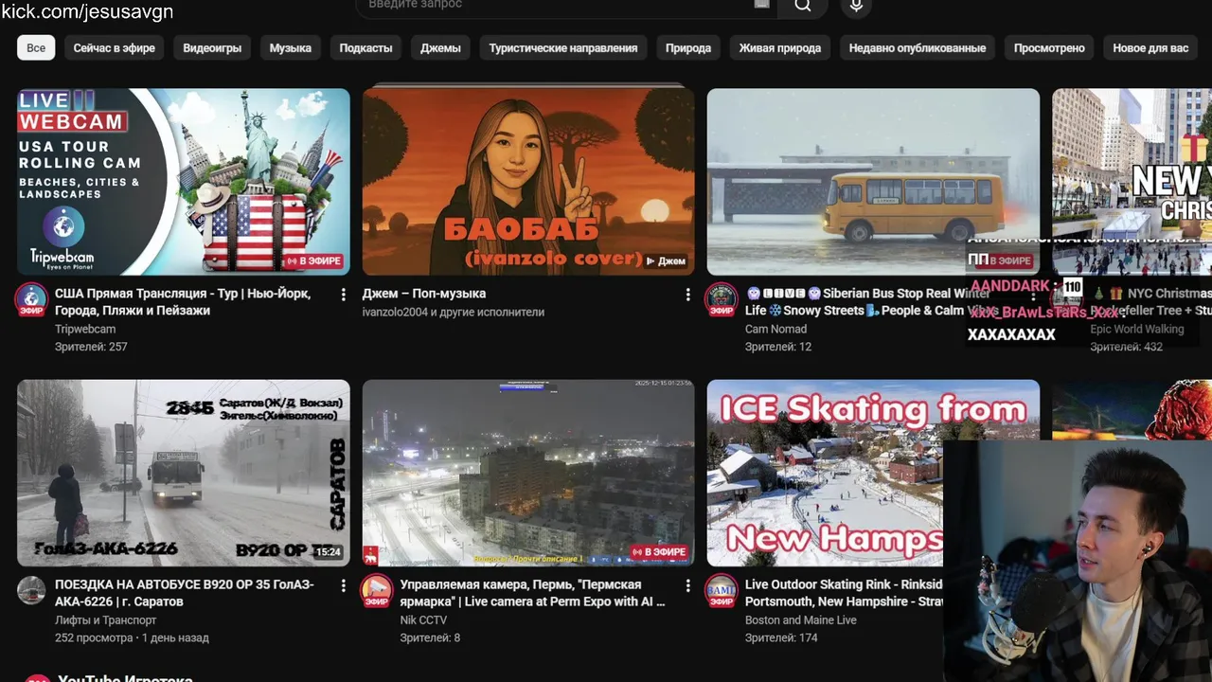Open the БАОБАБ jam thumbnail

tap(528, 182)
